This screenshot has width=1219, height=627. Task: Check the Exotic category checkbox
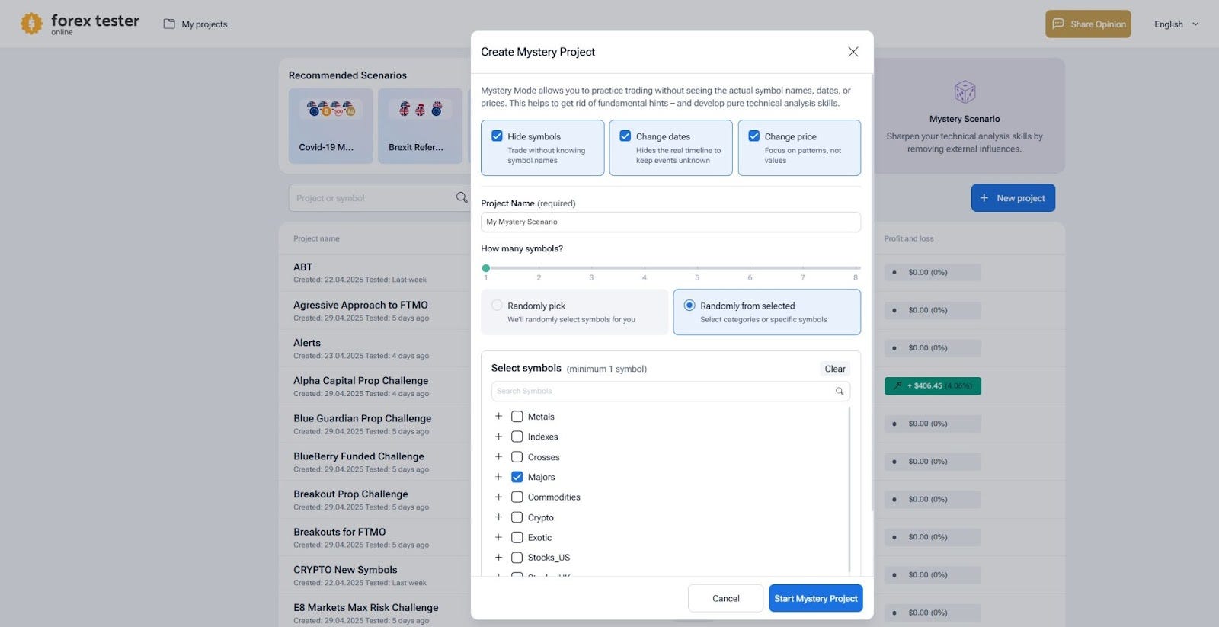pos(517,537)
